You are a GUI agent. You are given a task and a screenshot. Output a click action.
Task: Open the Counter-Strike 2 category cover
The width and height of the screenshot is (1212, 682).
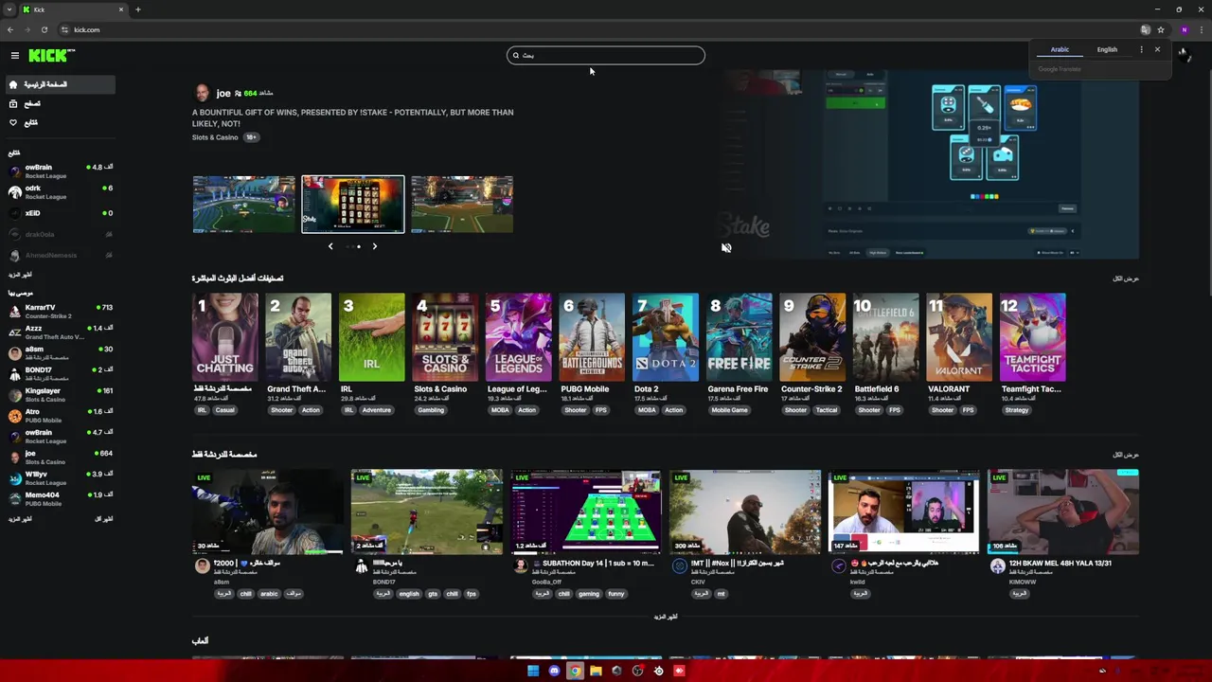coord(812,337)
